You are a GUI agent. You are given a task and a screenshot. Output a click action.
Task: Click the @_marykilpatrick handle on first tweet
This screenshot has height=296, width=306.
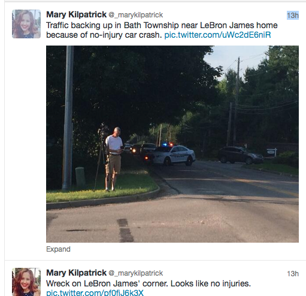click(x=136, y=15)
